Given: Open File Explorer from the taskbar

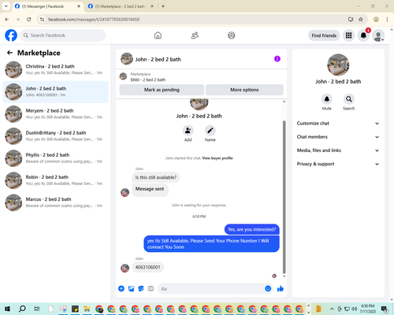Looking at the screenshot, I should tap(87, 309).
